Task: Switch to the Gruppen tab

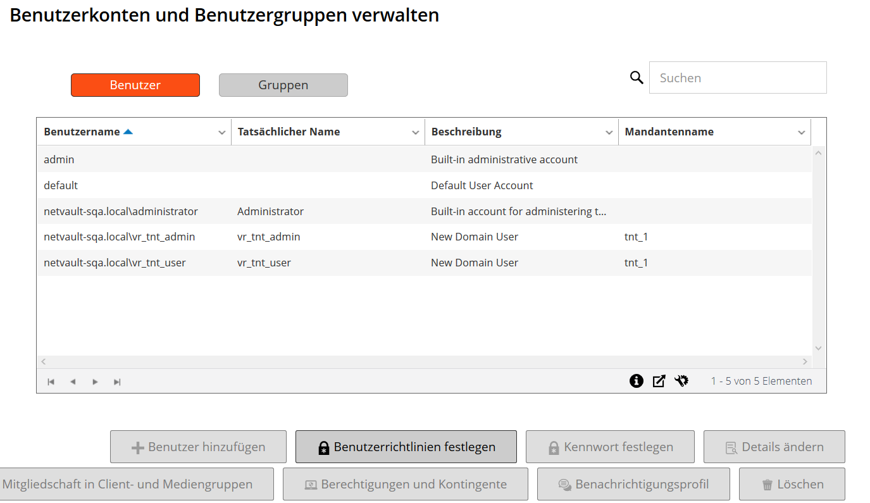Action: (x=283, y=85)
